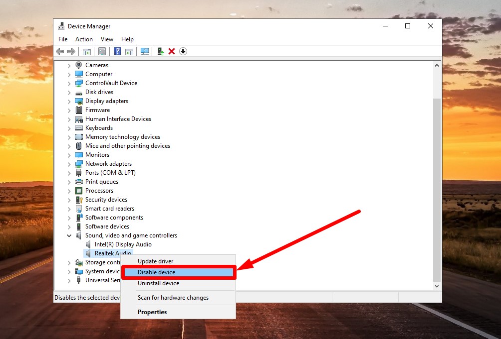This screenshot has height=339, width=501.
Task: Click the Back arrow toolbar icon
Action: click(x=60, y=51)
